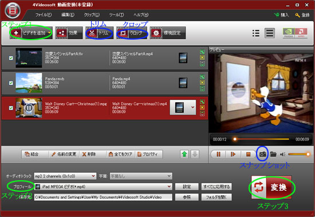Image resolution: width=315 pixels, height=217 pixels.
Task: Click the iPad device icon for 恋愛スペシャルPartA.mp4
Action: click(183, 58)
